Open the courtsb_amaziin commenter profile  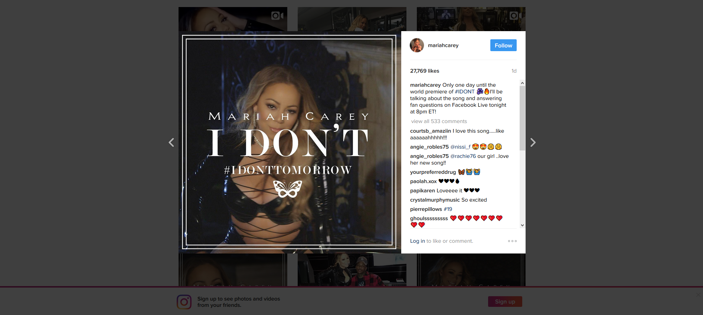[431, 131]
